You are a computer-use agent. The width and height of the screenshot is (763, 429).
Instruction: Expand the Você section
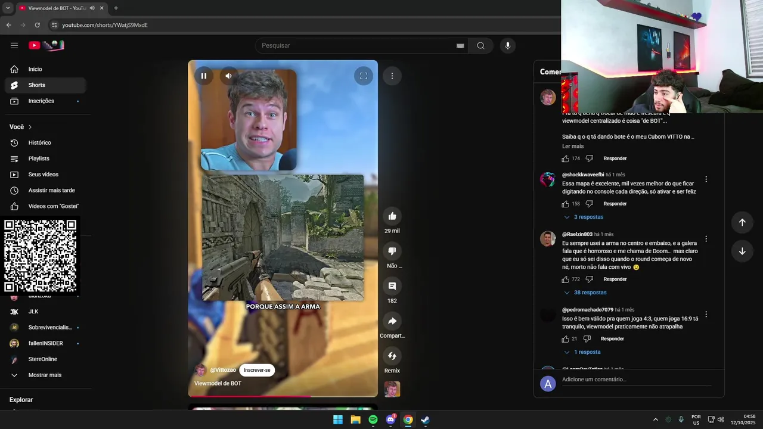coord(21,127)
